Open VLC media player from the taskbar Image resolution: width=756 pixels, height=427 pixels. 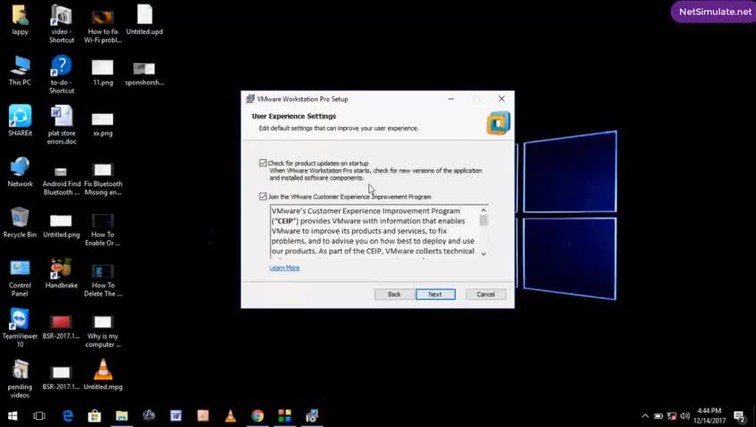(231, 416)
